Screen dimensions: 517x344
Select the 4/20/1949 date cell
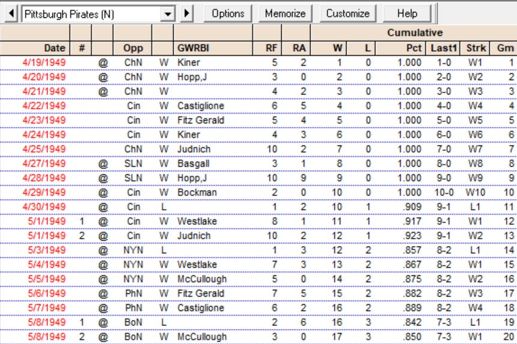44,77
